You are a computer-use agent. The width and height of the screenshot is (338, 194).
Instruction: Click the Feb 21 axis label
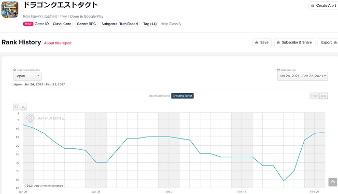(315, 192)
